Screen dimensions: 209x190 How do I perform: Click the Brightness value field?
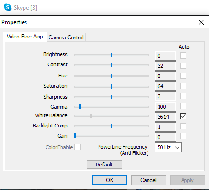click(x=165, y=56)
